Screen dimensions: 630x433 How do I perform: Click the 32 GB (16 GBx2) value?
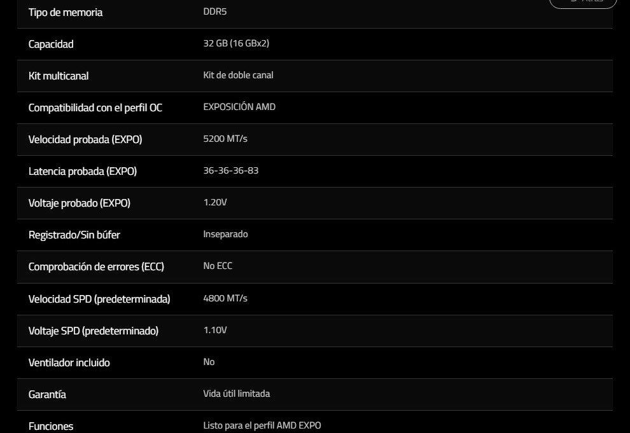(x=236, y=43)
